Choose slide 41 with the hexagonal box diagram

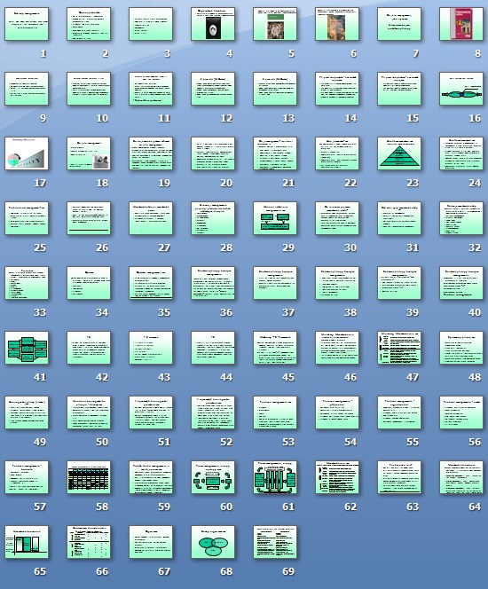(x=27, y=348)
